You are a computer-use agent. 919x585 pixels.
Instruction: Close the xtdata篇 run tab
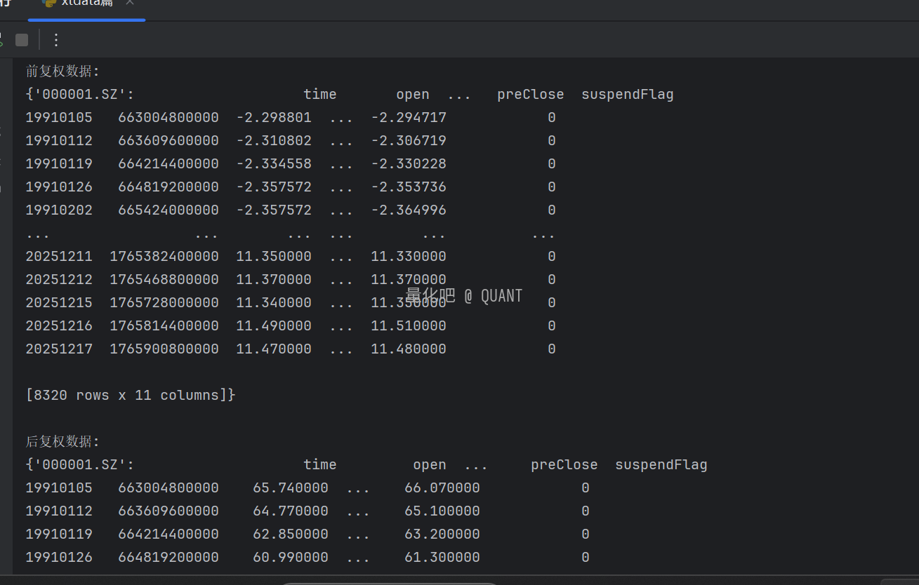tap(130, 3)
